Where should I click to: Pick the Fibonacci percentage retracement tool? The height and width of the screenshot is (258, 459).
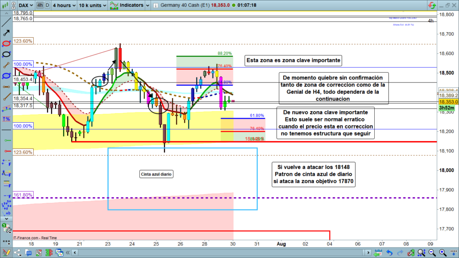(x=7, y=119)
